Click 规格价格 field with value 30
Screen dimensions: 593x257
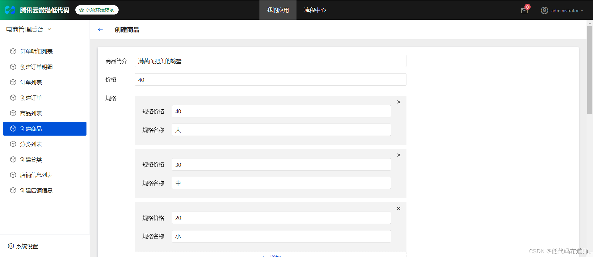[x=281, y=164]
